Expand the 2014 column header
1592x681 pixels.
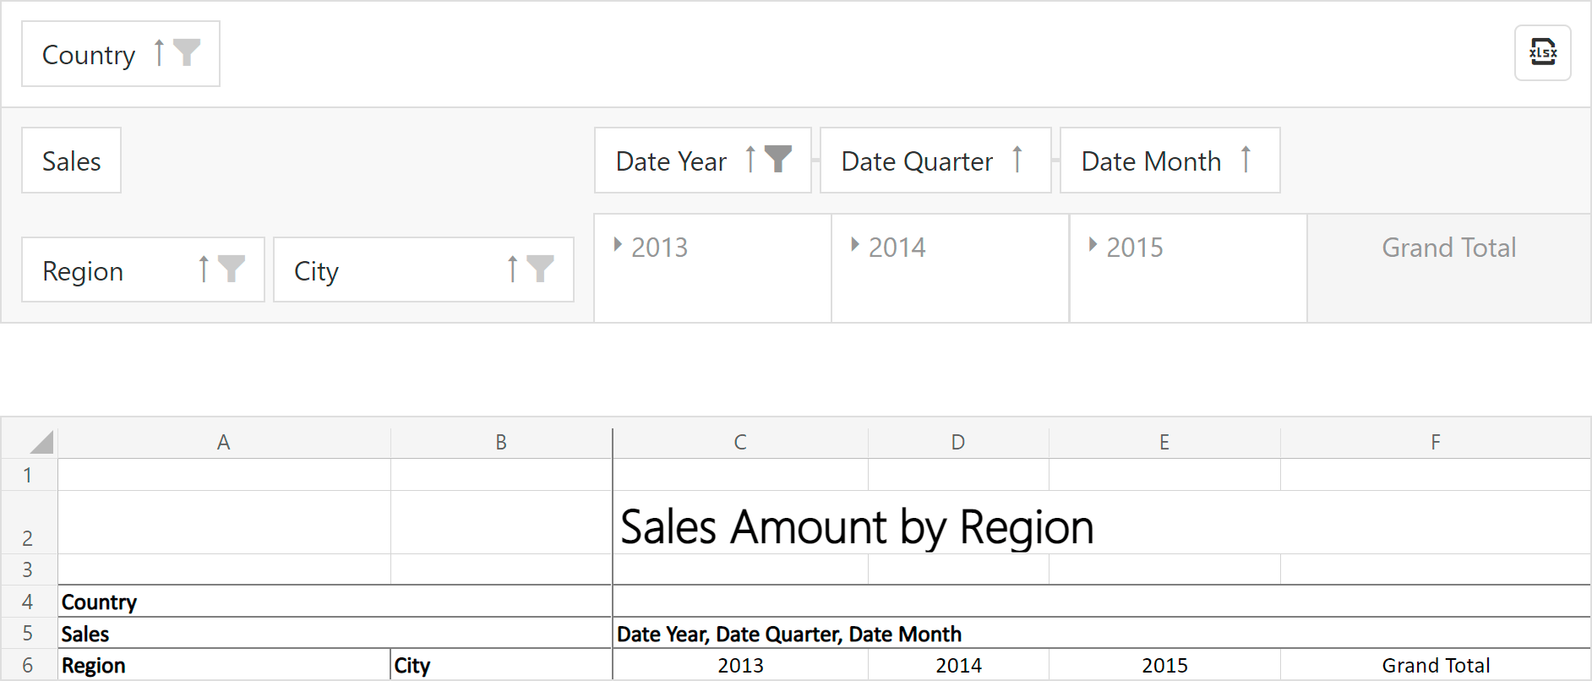tap(855, 245)
